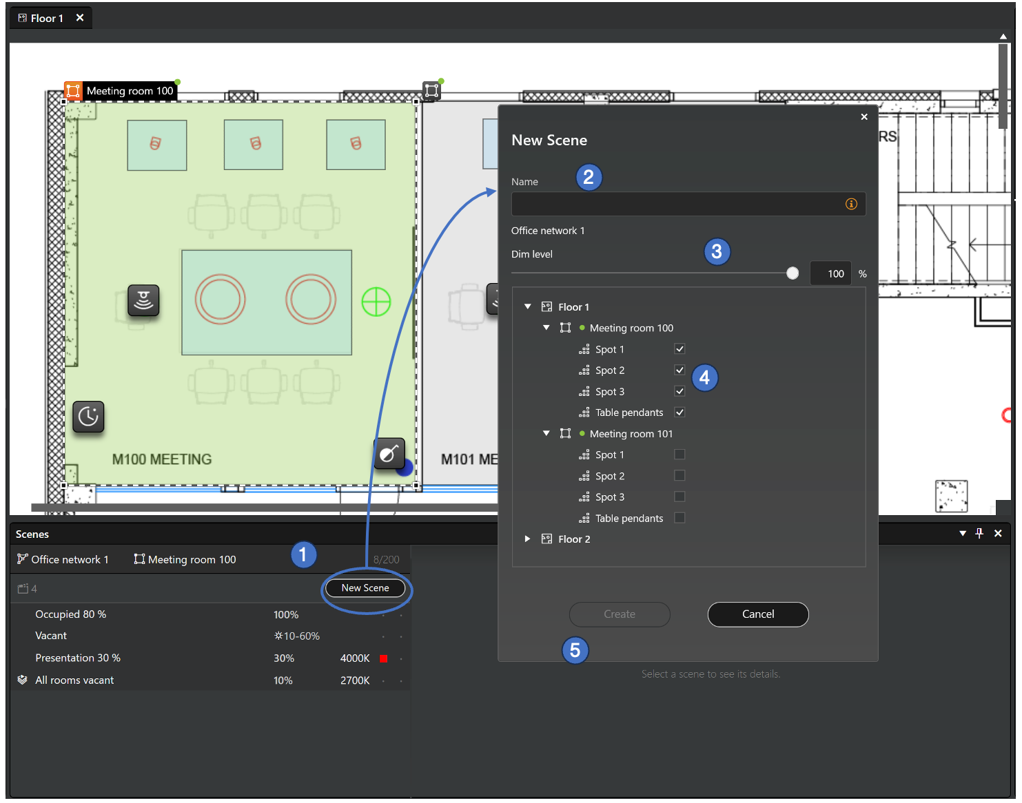Screen dimensions: 1022x803
Task: Uncheck Table pendants under Meeting room 100
Action: coord(679,412)
